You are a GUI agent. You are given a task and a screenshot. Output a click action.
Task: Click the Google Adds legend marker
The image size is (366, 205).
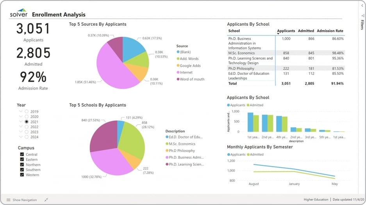[178, 65]
